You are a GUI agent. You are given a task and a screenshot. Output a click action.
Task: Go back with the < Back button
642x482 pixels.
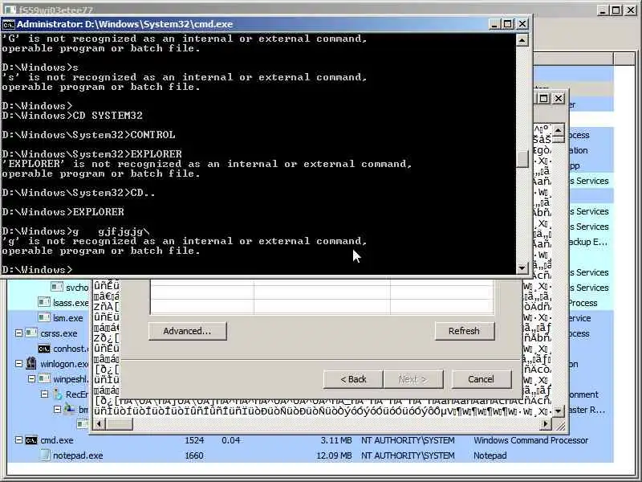[353, 379]
